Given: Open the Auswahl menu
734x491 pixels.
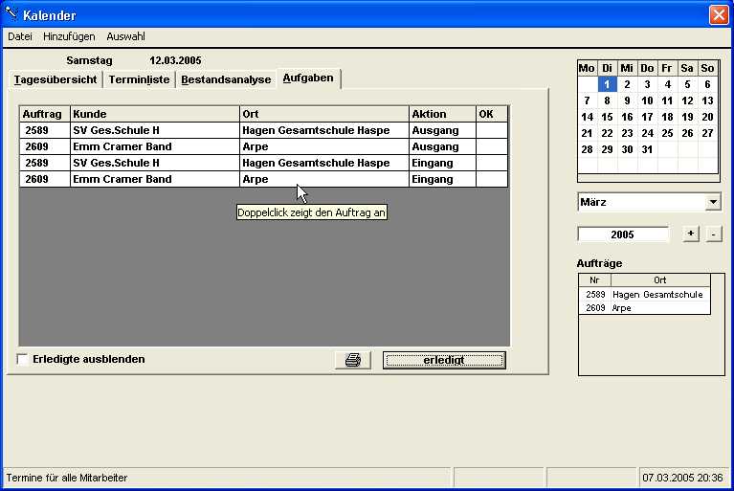Looking at the screenshot, I should click(x=125, y=36).
